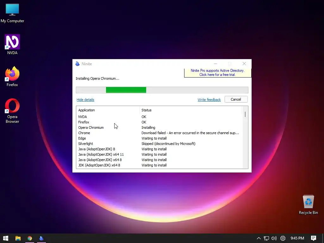The image size is (324, 243).
Task: Click the Ninite logo in the title bar
Action: tap(78, 64)
